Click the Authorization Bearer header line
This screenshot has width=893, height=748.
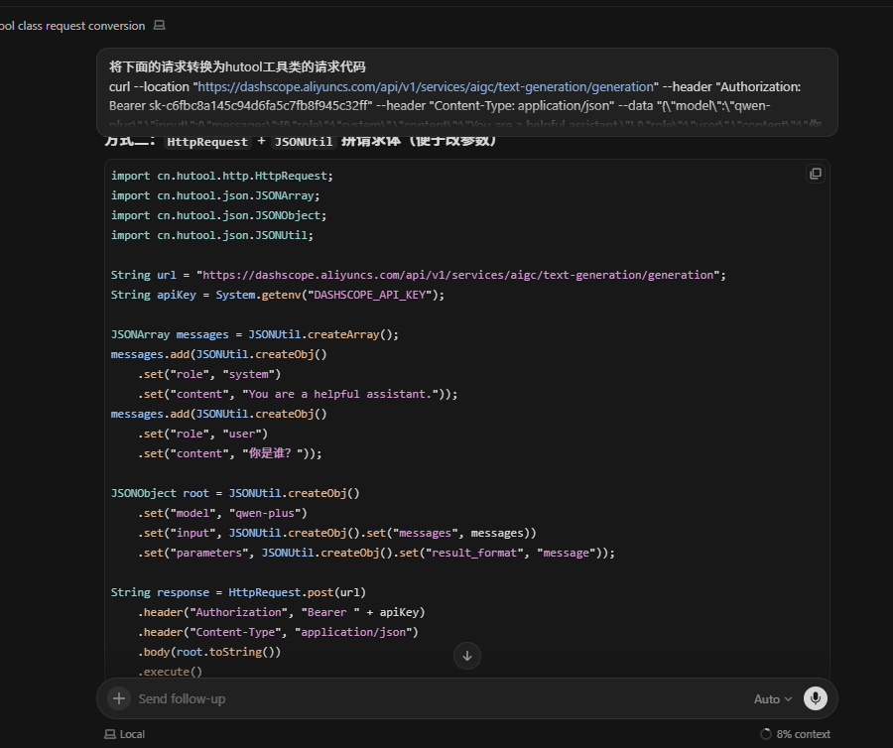(282, 612)
